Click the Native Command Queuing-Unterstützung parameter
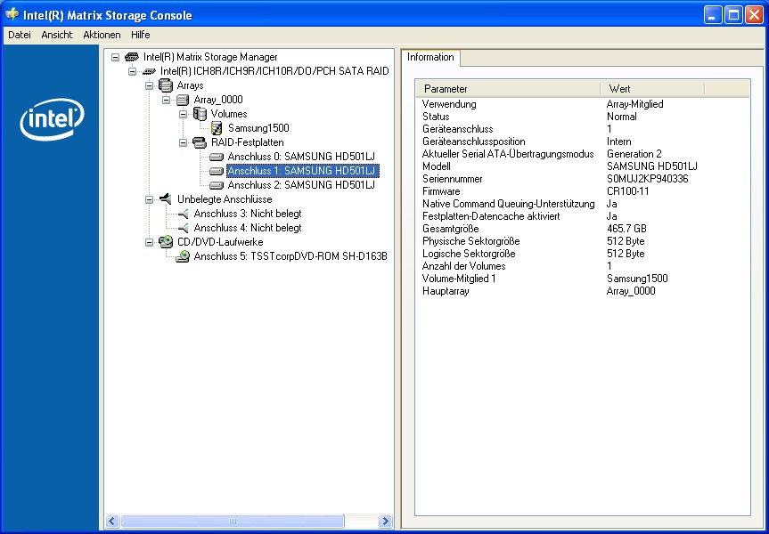The image size is (769, 534). [509, 204]
